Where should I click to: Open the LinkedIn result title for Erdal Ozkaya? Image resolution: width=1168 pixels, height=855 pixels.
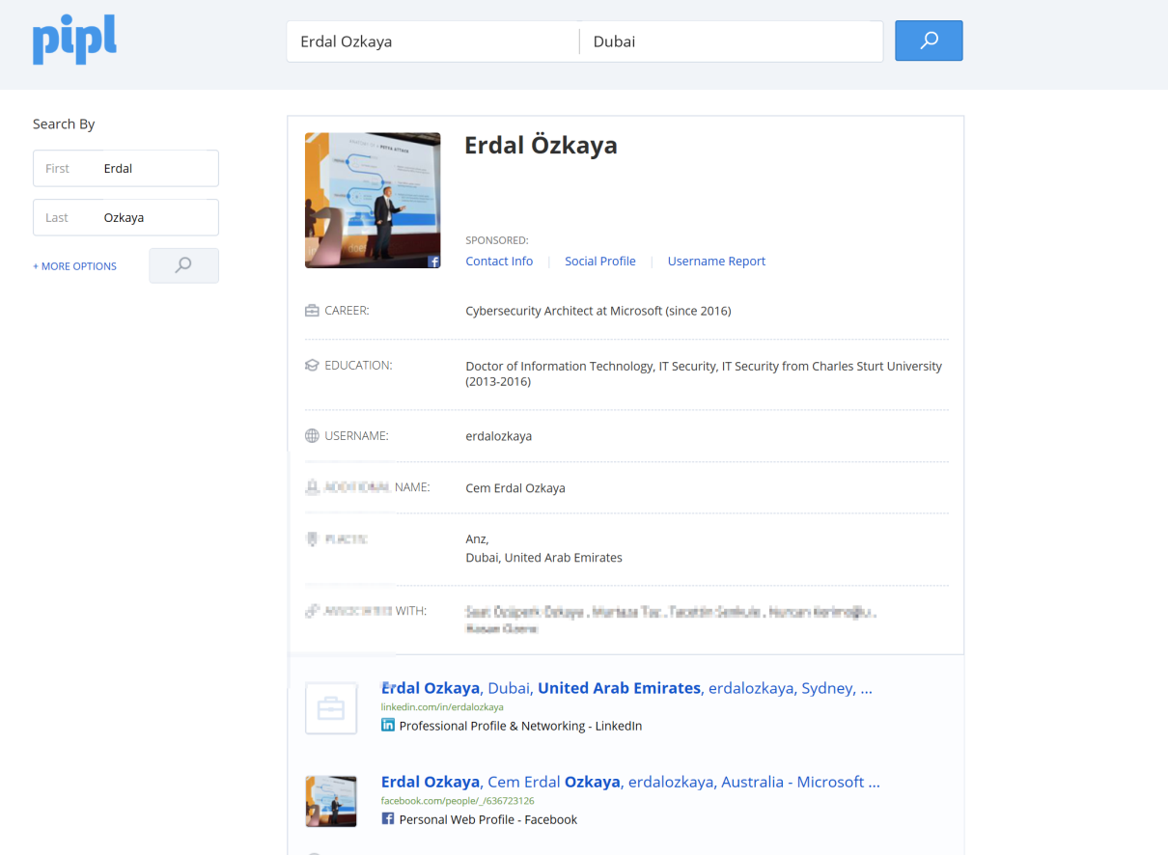click(626, 688)
